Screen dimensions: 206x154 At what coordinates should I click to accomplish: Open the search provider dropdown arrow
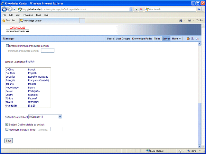(x=203, y=9)
